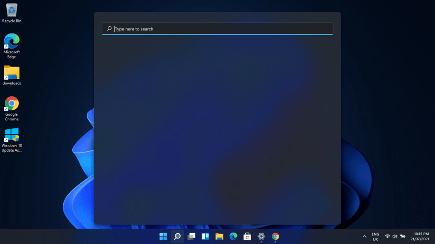
Task: Click the Search magnifier icon in taskbar
Action: click(x=177, y=236)
